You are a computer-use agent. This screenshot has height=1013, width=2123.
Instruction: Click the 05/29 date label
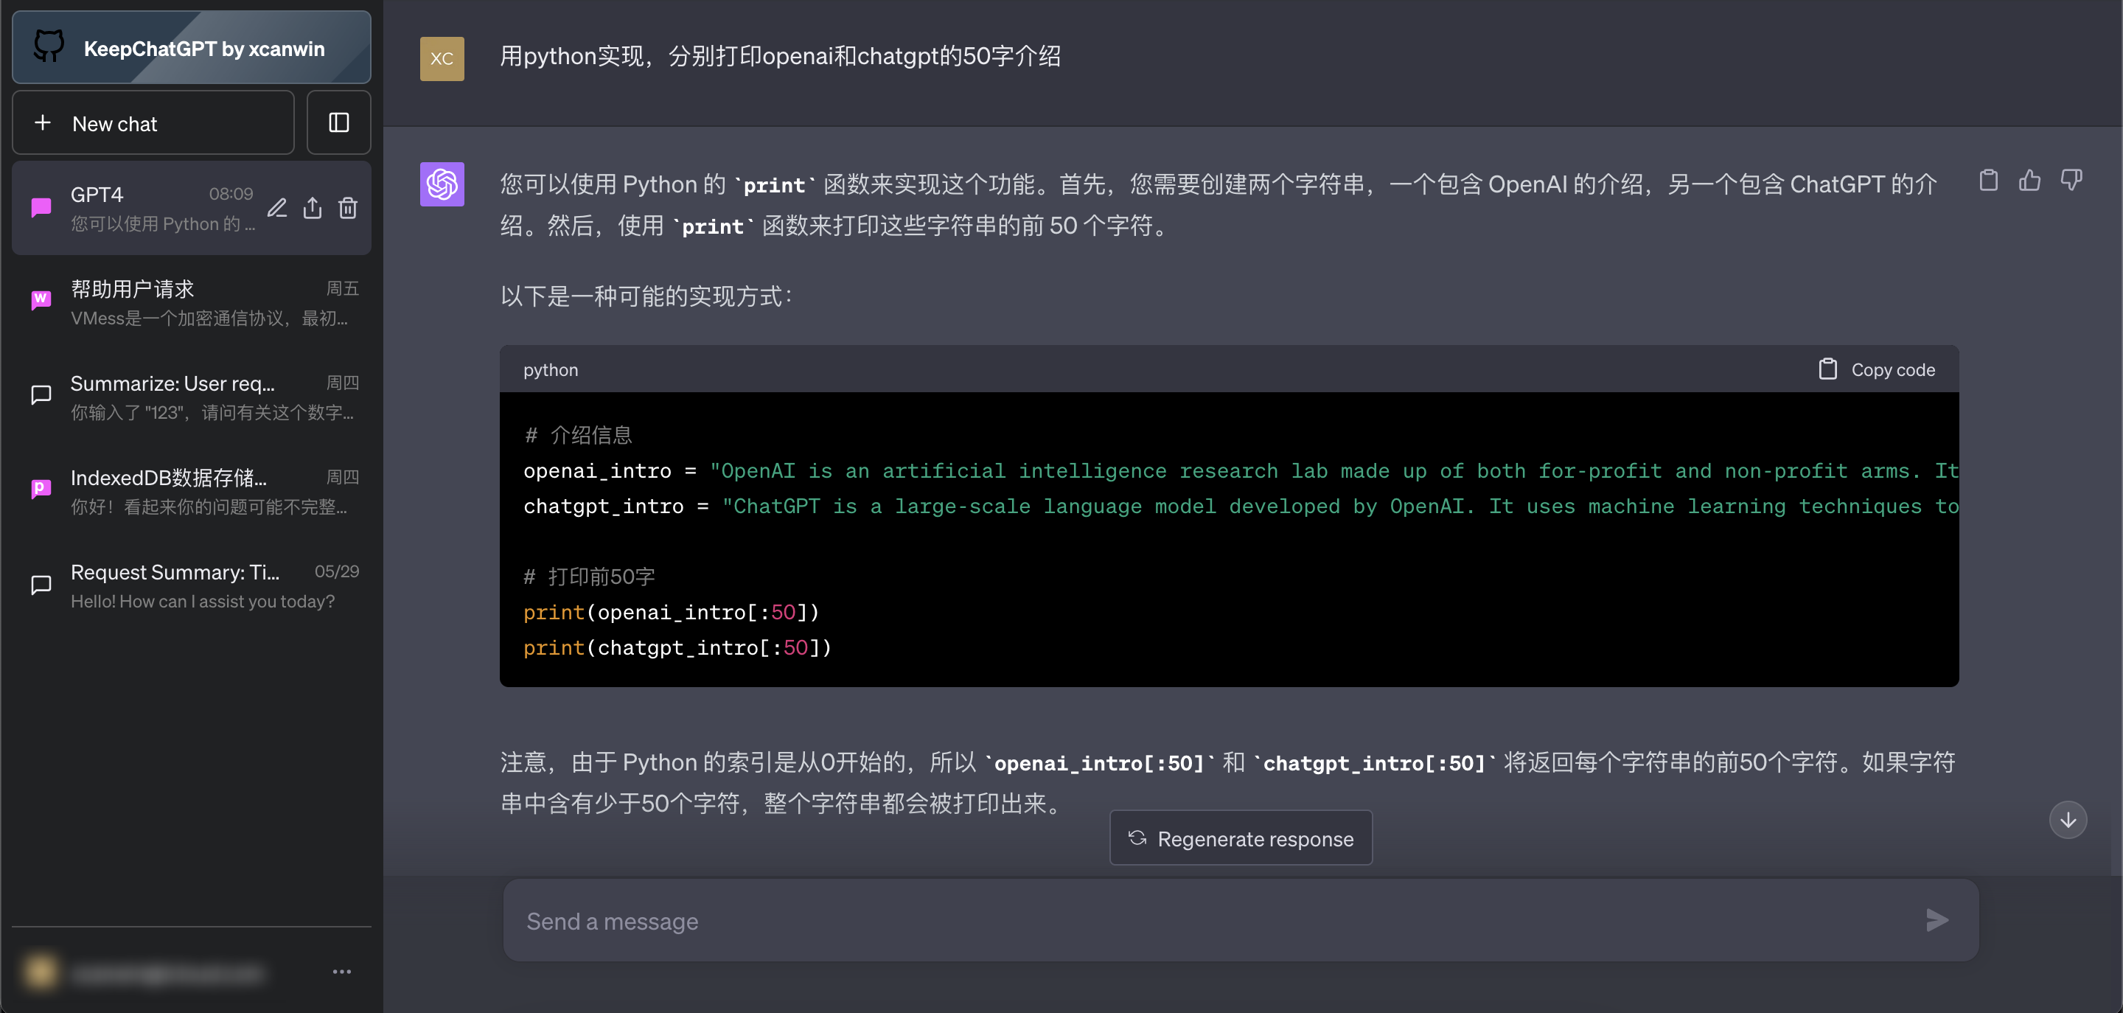pyautogui.click(x=336, y=571)
